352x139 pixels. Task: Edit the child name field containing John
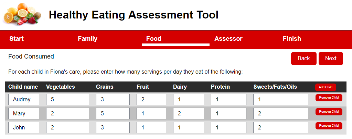24,128
